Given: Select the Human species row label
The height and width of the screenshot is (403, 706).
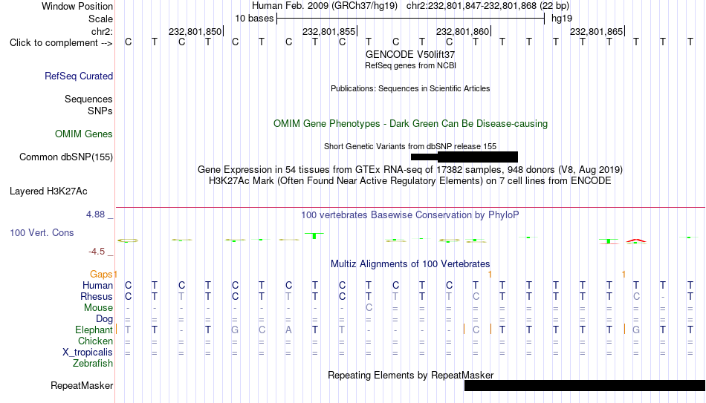Looking at the screenshot, I should [97, 285].
